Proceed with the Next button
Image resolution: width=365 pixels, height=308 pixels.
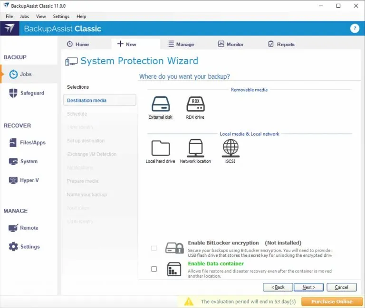pyautogui.click(x=308, y=287)
